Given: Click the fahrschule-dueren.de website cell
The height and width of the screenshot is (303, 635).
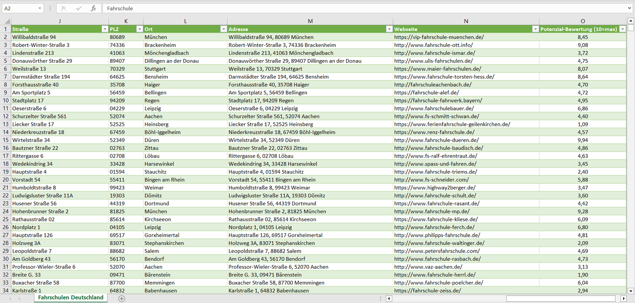Looking at the screenshot, I should [436, 140].
